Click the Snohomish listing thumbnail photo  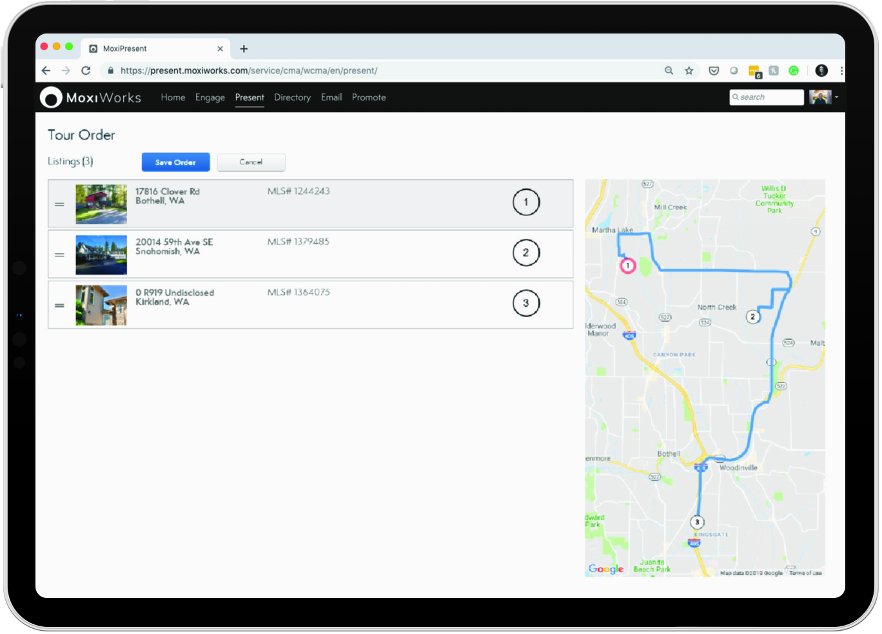click(x=101, y=255)
